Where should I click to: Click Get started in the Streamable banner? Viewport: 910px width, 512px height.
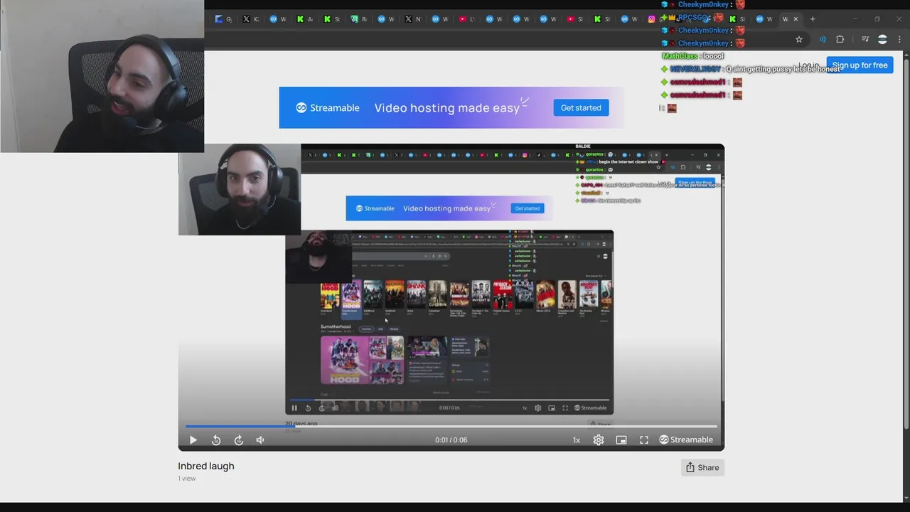[x=581, y=108]
